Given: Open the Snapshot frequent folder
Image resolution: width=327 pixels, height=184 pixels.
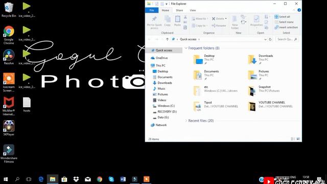Looking at the screenshot, I should pos(264,91).
